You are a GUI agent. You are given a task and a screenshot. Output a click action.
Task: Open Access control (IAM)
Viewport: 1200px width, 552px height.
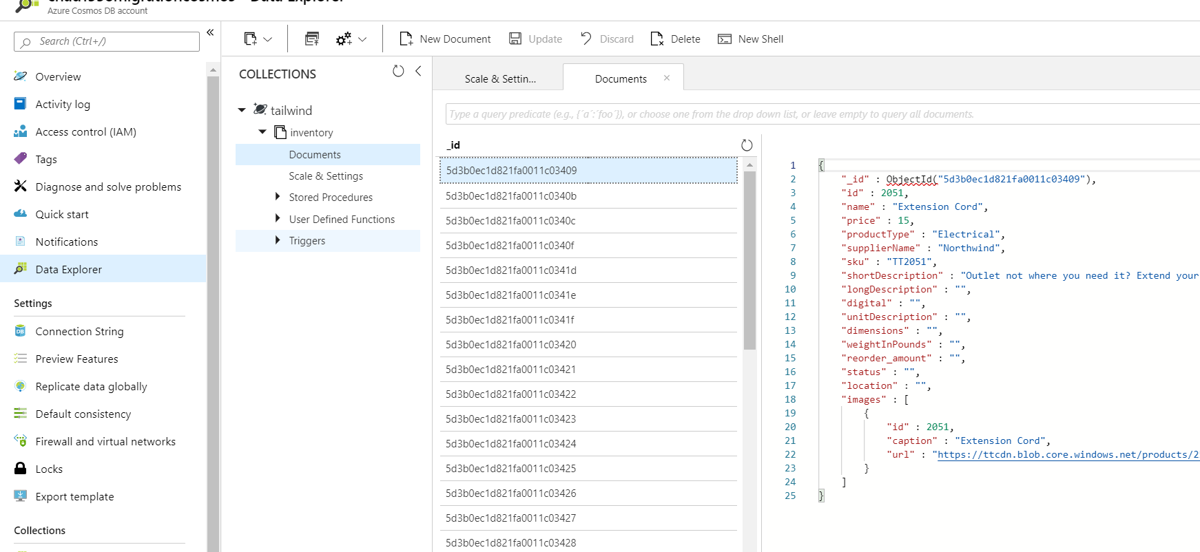pos(103,131)
